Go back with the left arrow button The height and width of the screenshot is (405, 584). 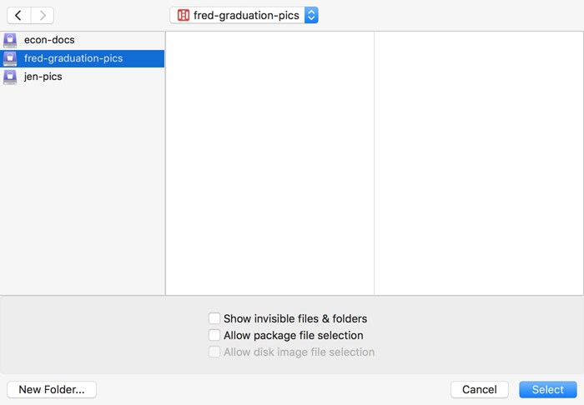[x=18, y=15]
